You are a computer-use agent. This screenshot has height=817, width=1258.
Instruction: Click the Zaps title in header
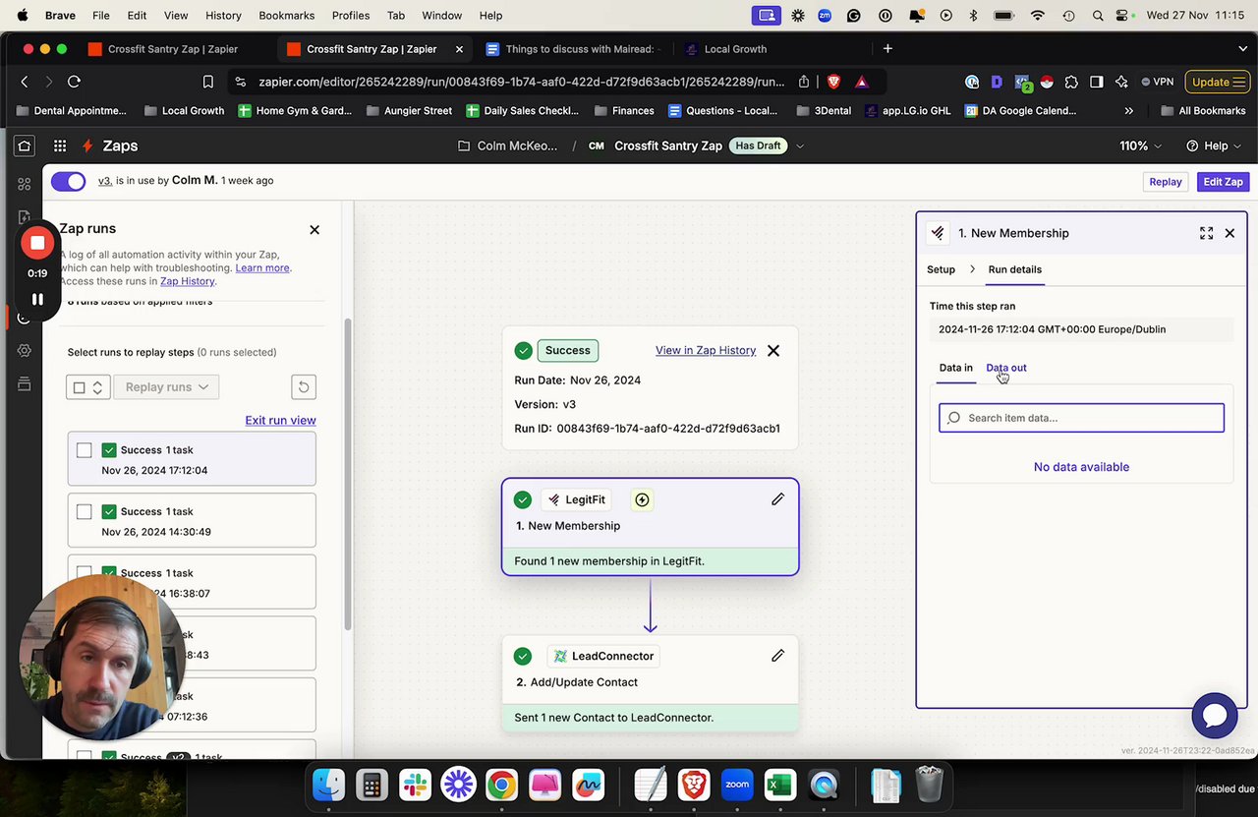(x=120, y=146)
